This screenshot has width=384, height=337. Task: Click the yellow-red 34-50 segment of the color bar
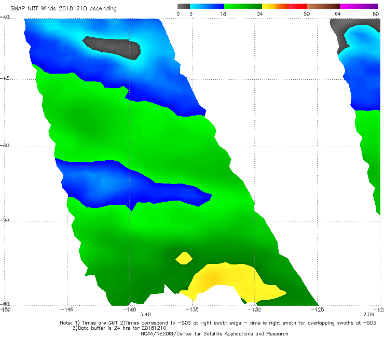284,6
